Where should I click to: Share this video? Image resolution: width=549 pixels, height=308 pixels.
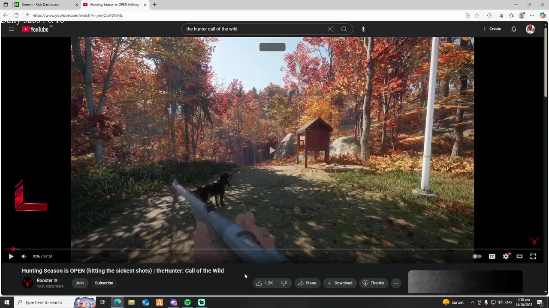307,283
